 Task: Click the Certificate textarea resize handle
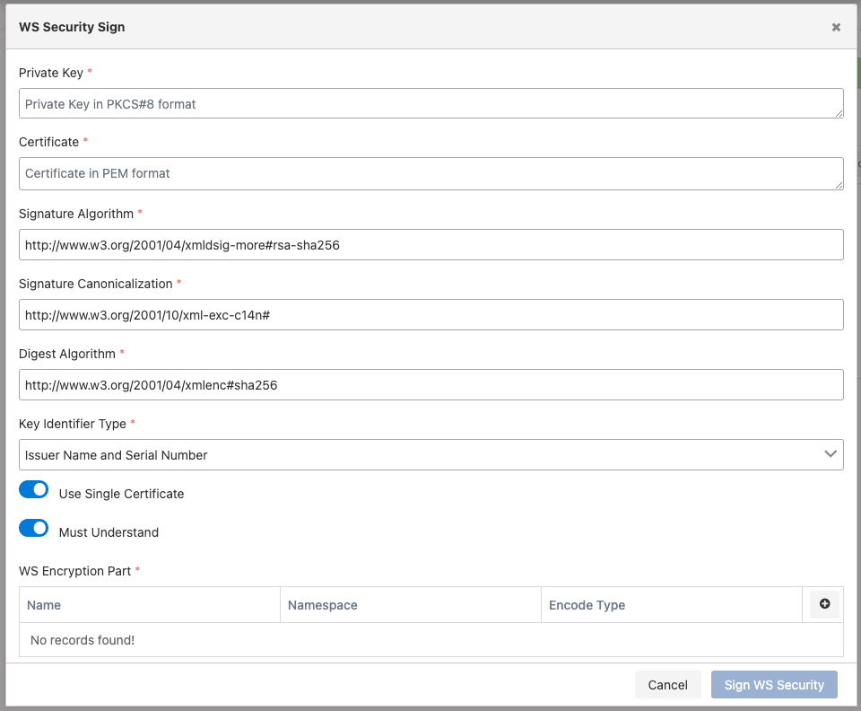tap(839, 183)
